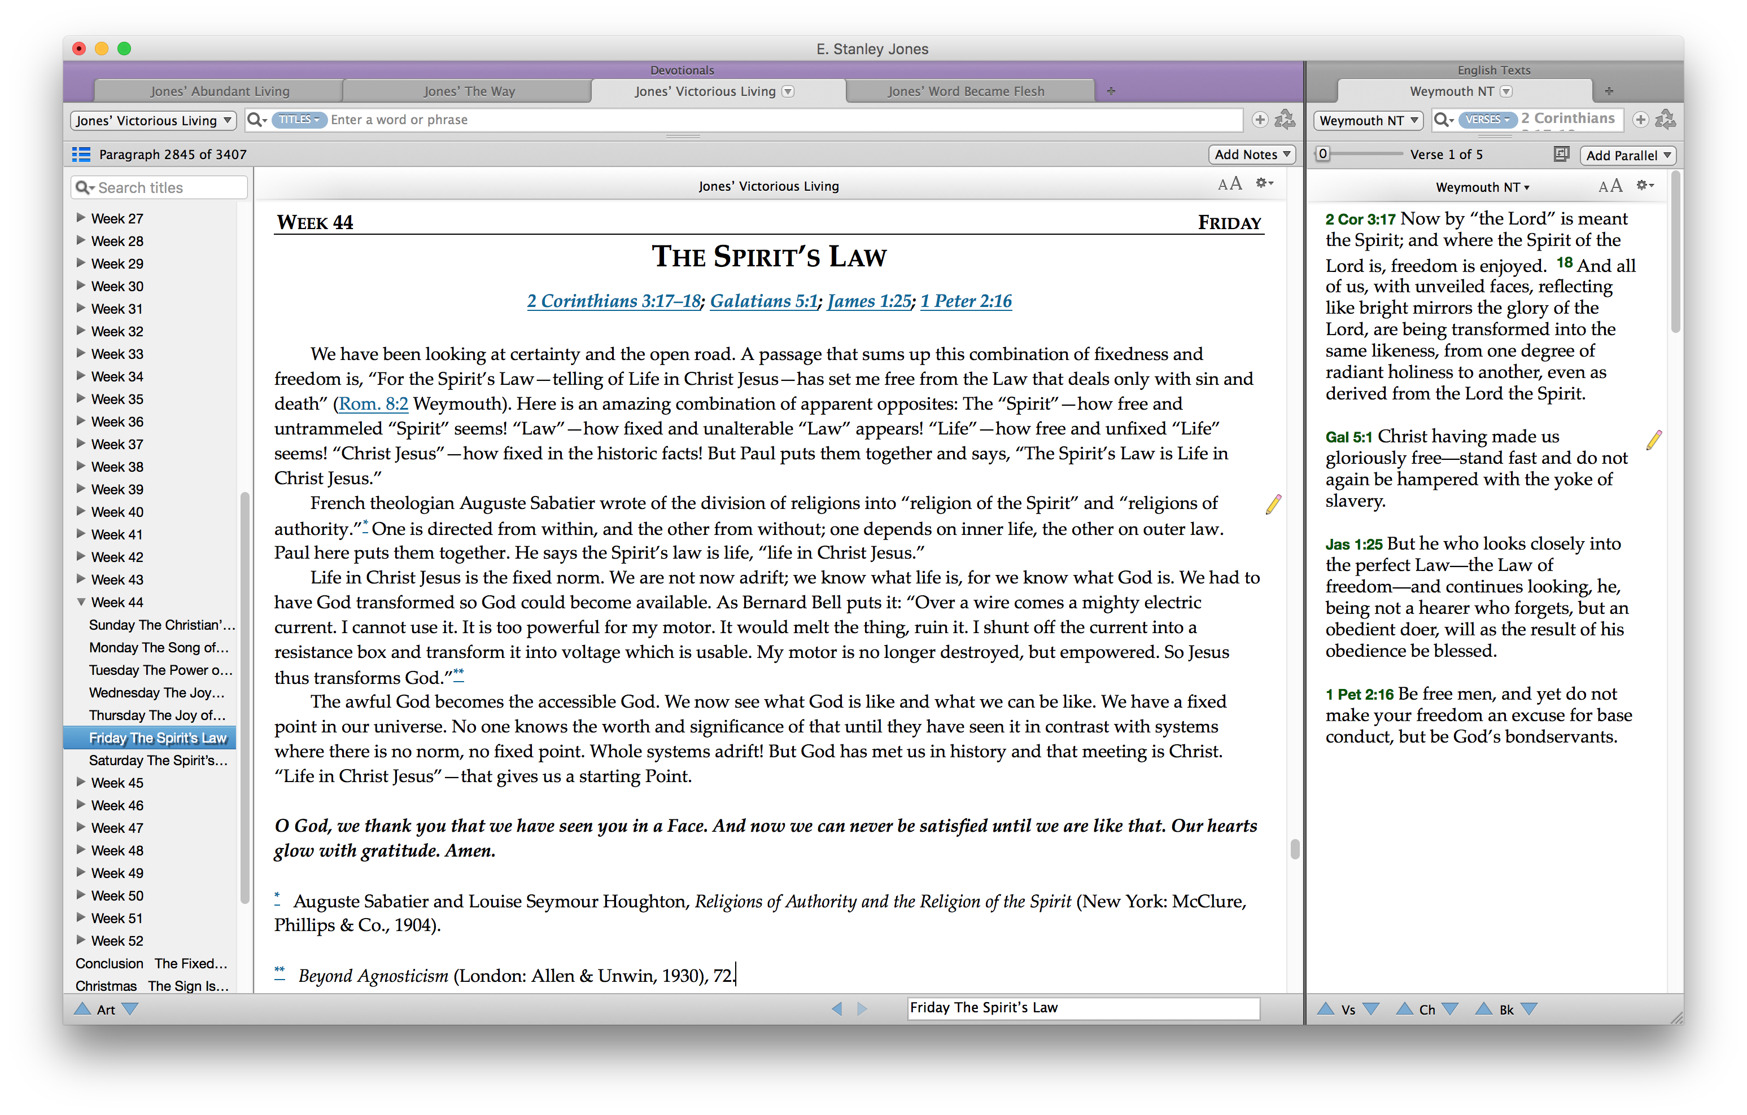Open the table of contents icon beside Paragraph counter
1747x1115 pixels.
pos(81,155)
